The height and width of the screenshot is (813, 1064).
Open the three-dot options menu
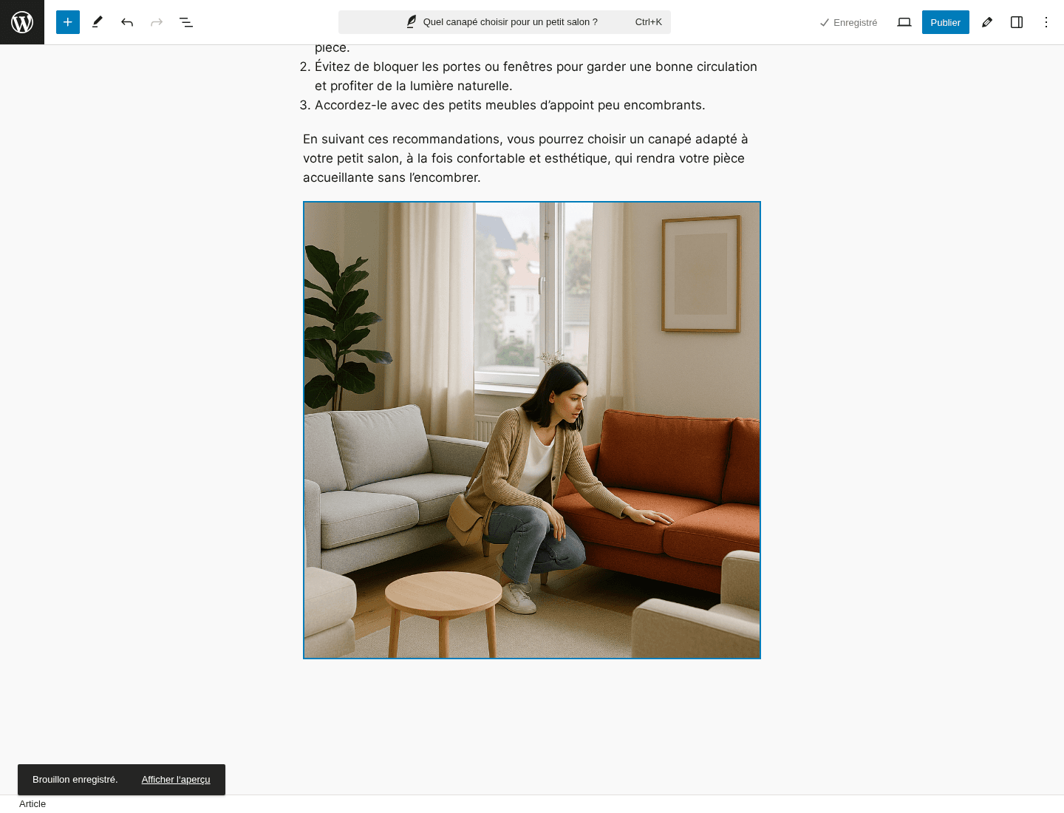coord(1046,22)
